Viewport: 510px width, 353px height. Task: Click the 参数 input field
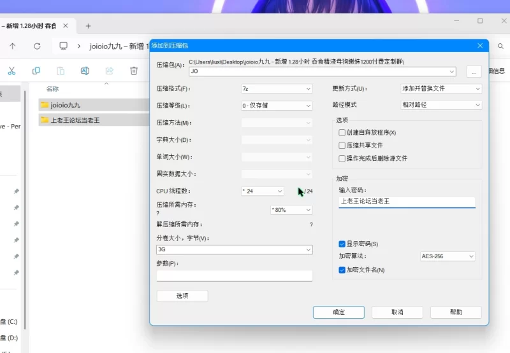(x=235, y=276)
